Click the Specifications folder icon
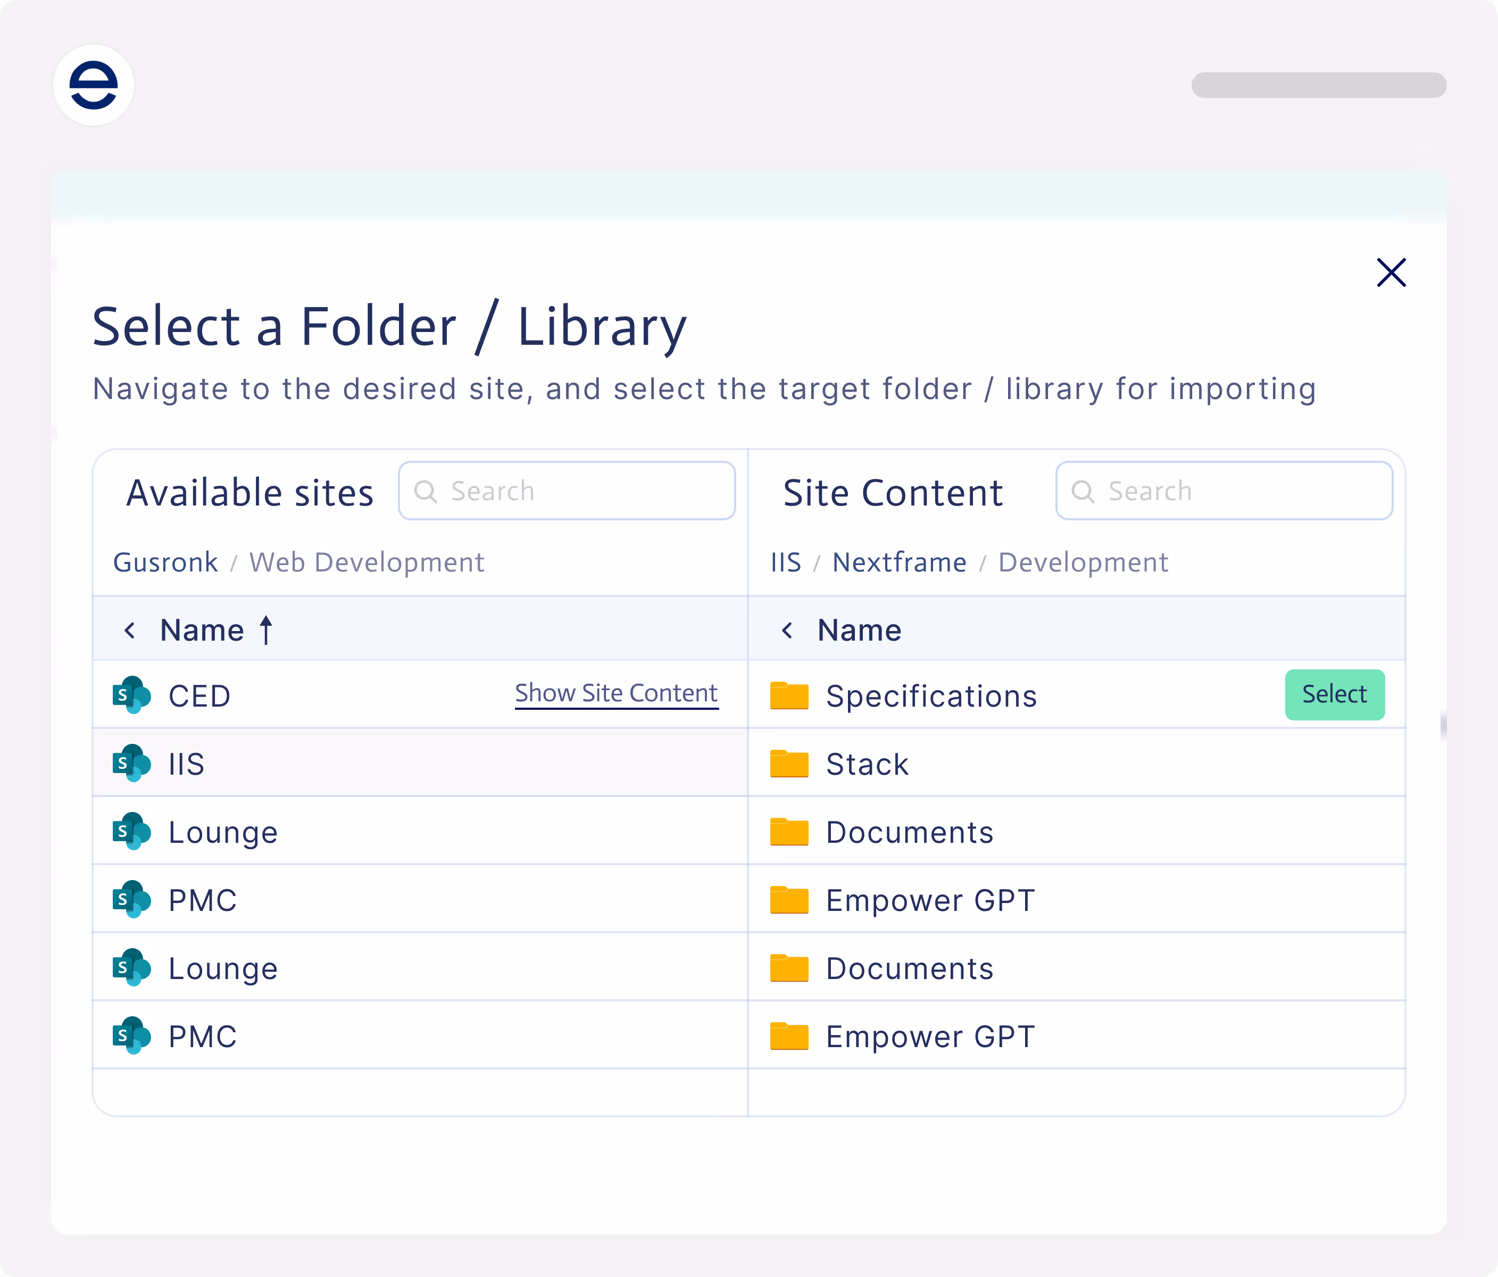The height and width of the screenshot is (1277, 1498). point(789,695)
